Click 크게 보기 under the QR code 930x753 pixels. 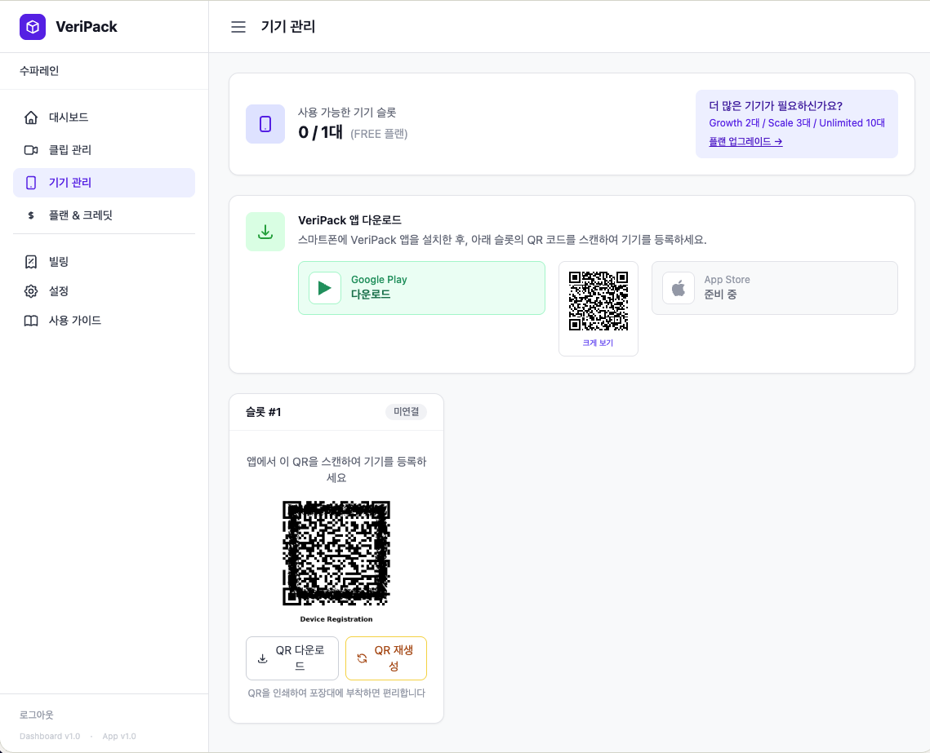pos(598,343)
